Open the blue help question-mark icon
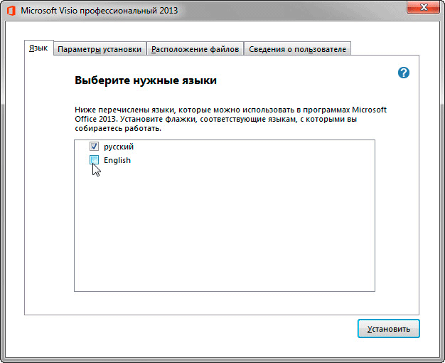The height and width of the screenshot is (363, 445). (404, 73)
